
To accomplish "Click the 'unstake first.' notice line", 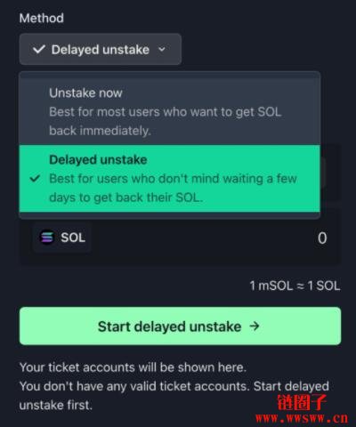I will pyautogui.click(x=56, y=405).
